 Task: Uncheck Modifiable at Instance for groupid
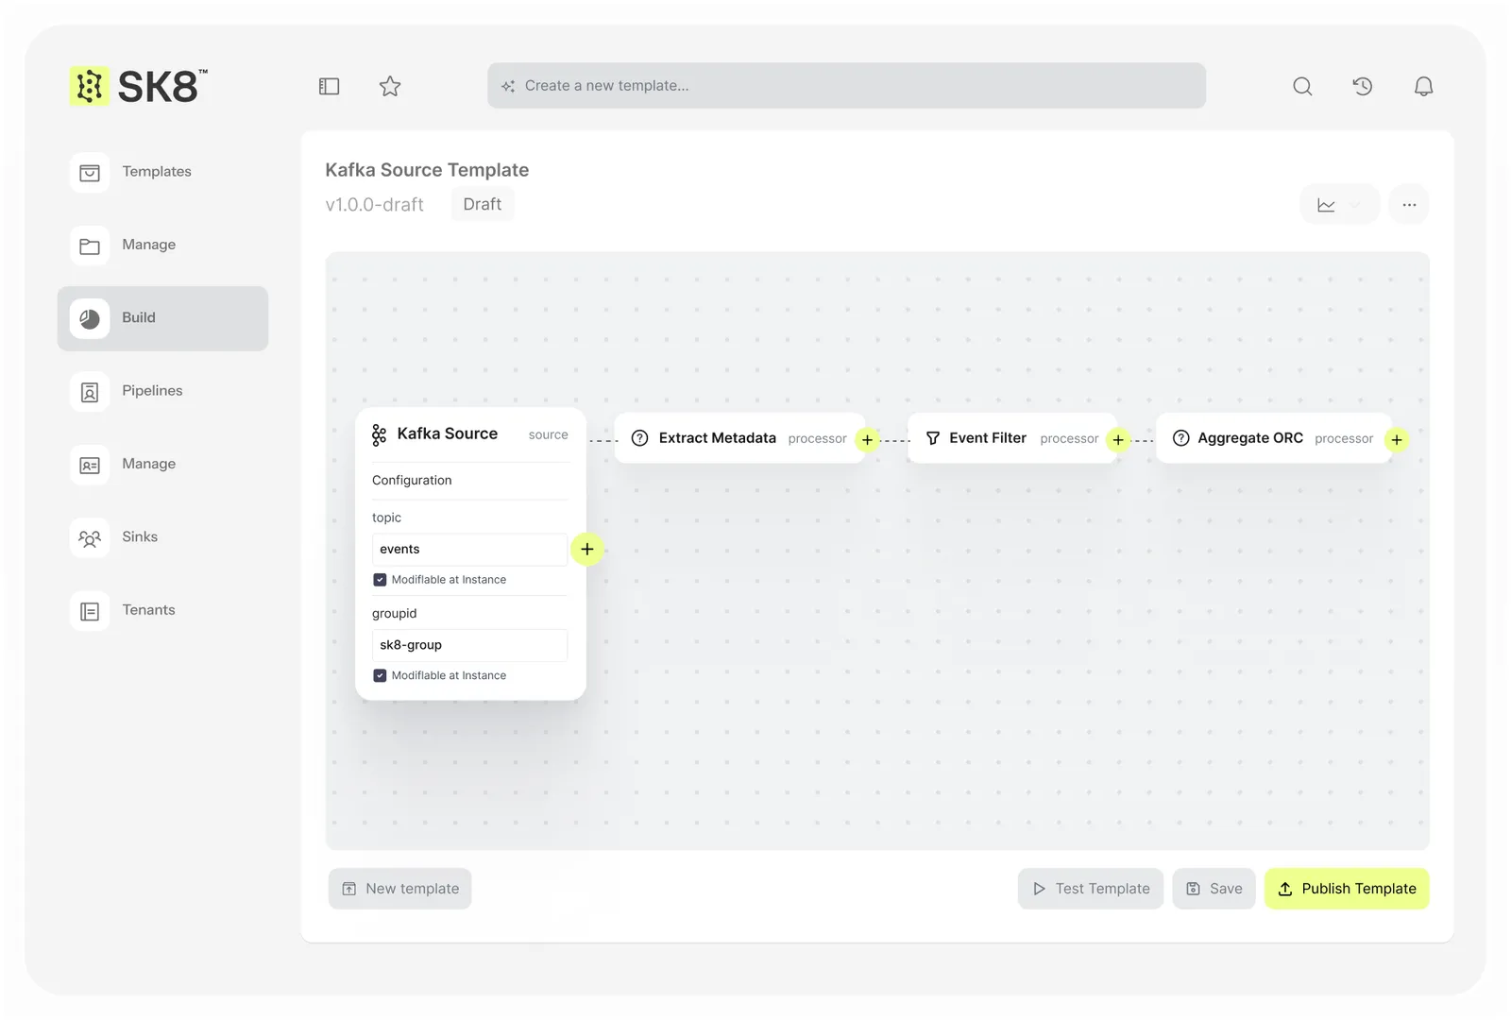tap(380, 675)
